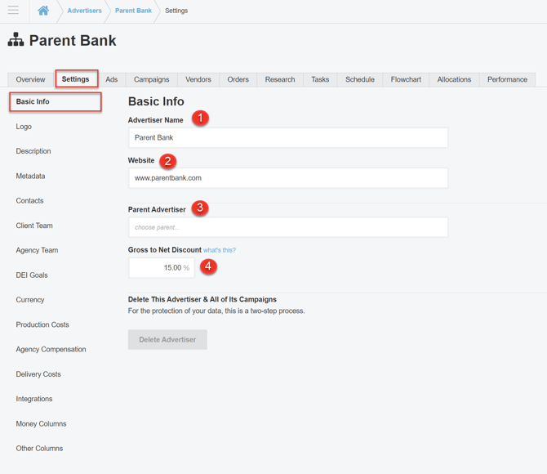Image resolution: width=547 pixels, height=474 pixels.
Task: Click the Delete This Advertiser heading text
Action: pyautogui.click(x=202, y=299)
